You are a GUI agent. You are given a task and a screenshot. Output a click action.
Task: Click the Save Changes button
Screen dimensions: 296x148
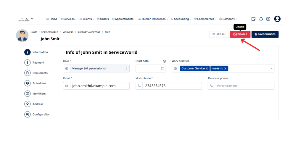pos(265,34)
